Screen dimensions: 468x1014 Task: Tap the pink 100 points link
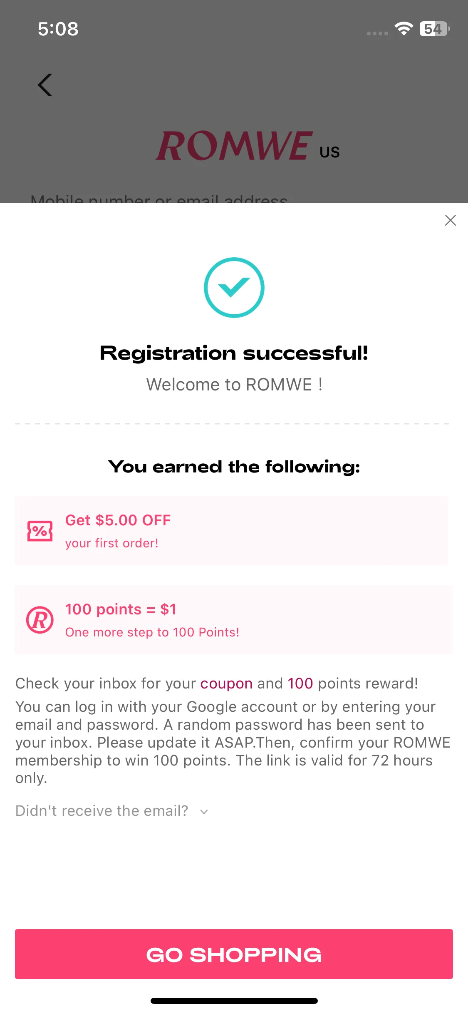(300, 683)
